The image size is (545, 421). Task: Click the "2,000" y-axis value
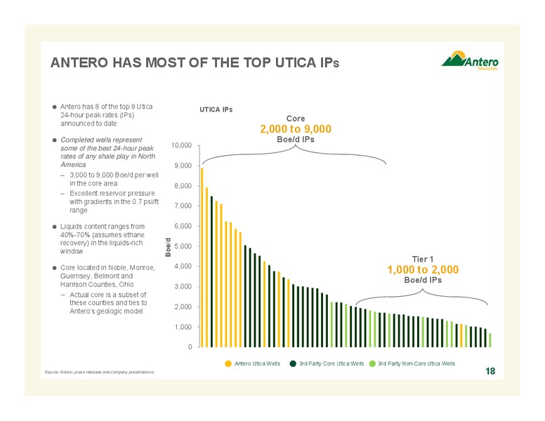click(183, 307)
